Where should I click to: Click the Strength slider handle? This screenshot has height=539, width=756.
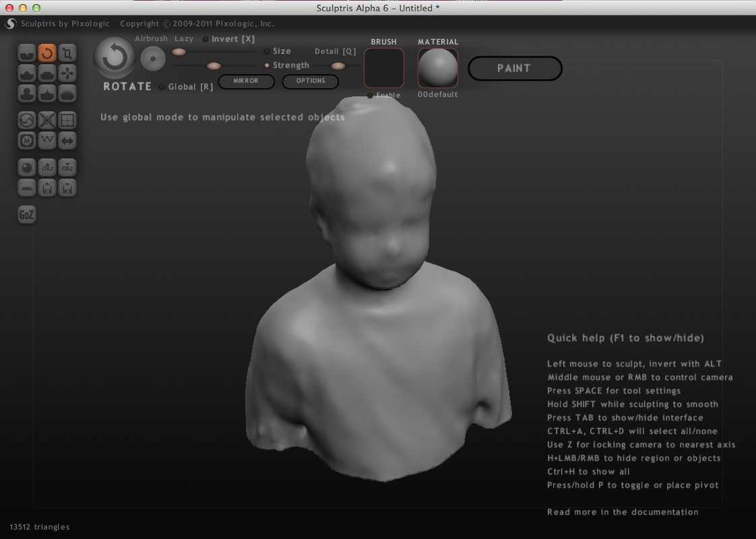tap(214, 65)
